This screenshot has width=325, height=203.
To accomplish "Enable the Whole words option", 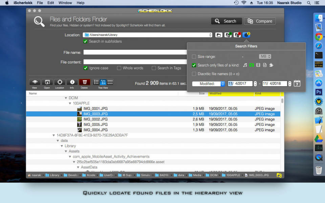I will [x=119, y=68].
